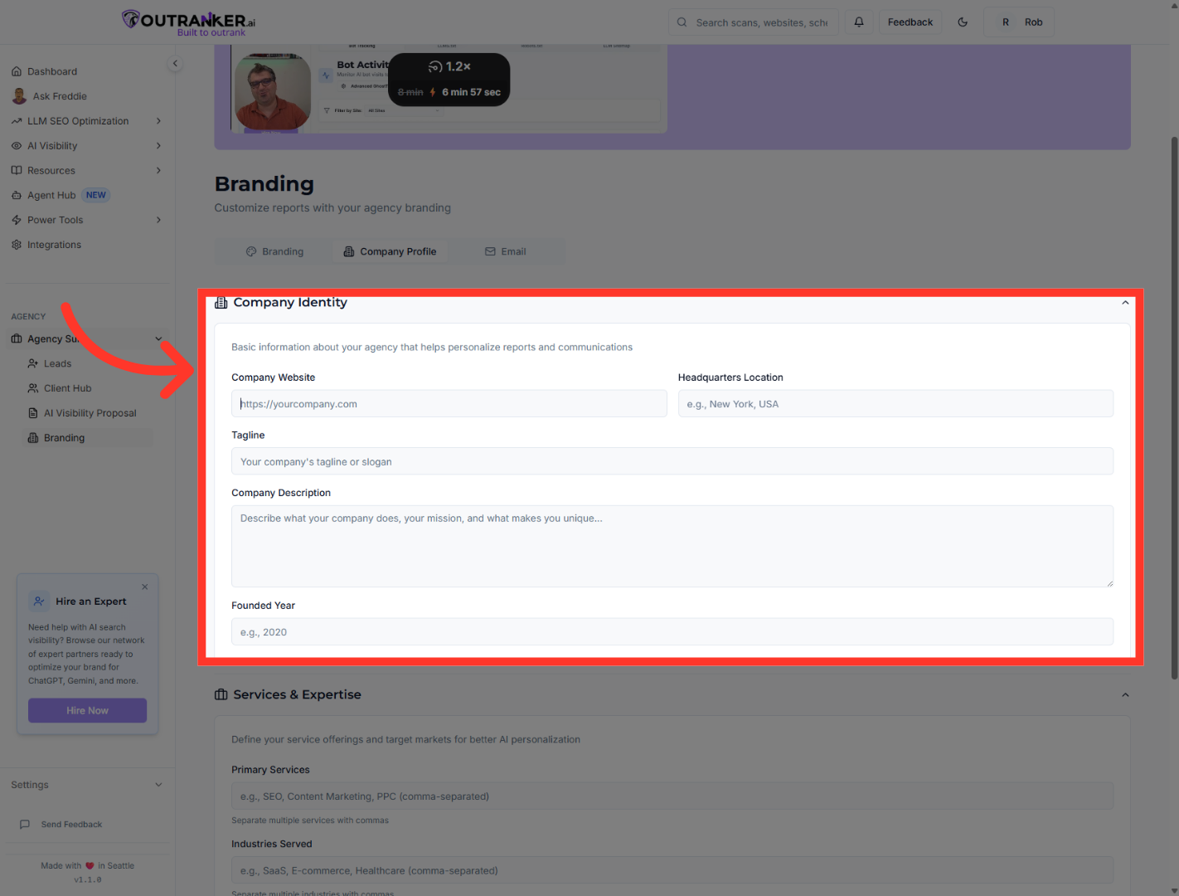Image resolution: width=1179 pixels, height=896 pixels.
Task: Click the Hire Now button
Action: [87, 710]
